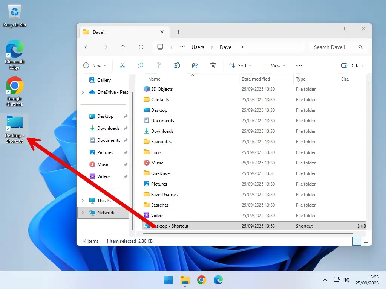The height and width of the screenshot is (289, 386).
Task: Click the Rename icon in toolbar
Action: [177, 65]
